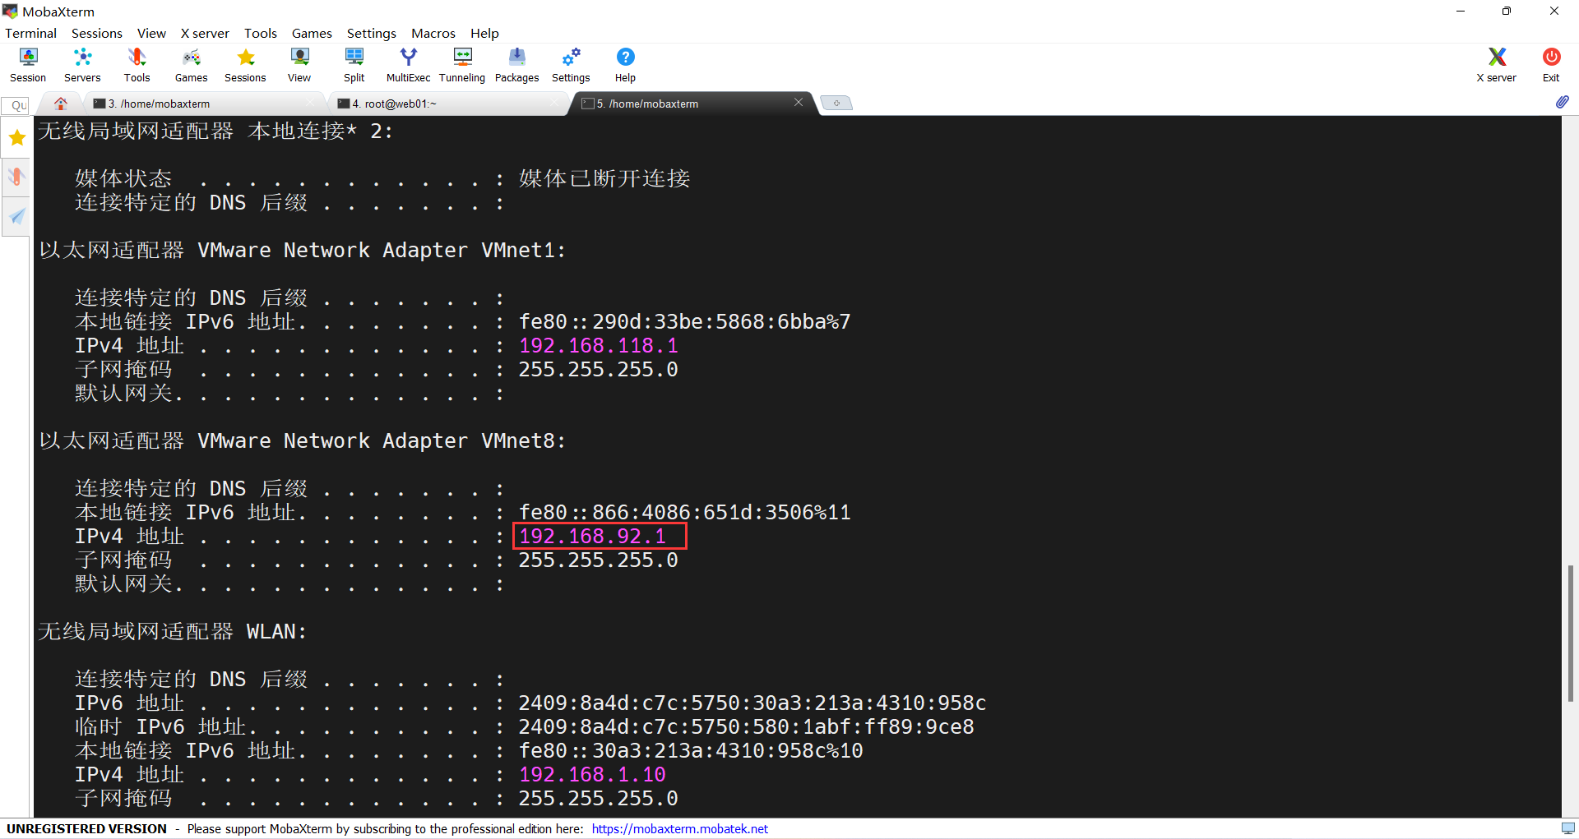Click the VMnet1 adapter heading text
Screen dimensions: 1579x839
click(302, 250)
